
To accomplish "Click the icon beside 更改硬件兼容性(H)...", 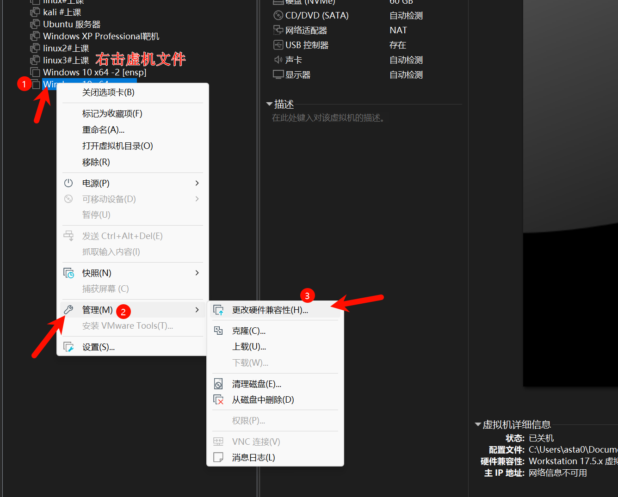I will 218,310.
